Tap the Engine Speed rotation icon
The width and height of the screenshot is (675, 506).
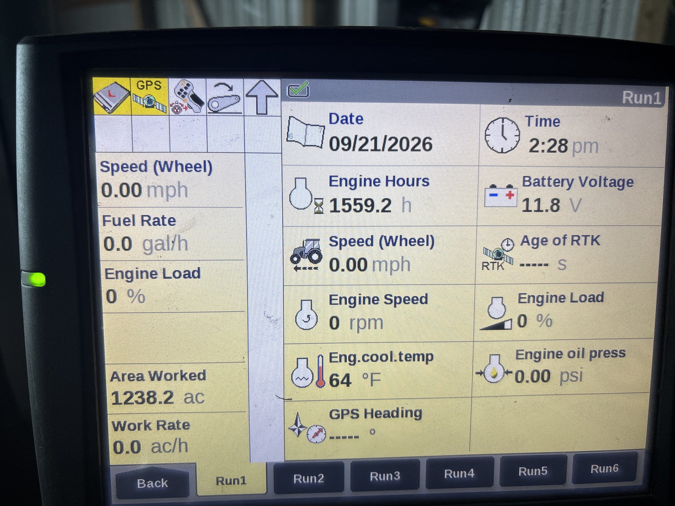coord(306,315)
